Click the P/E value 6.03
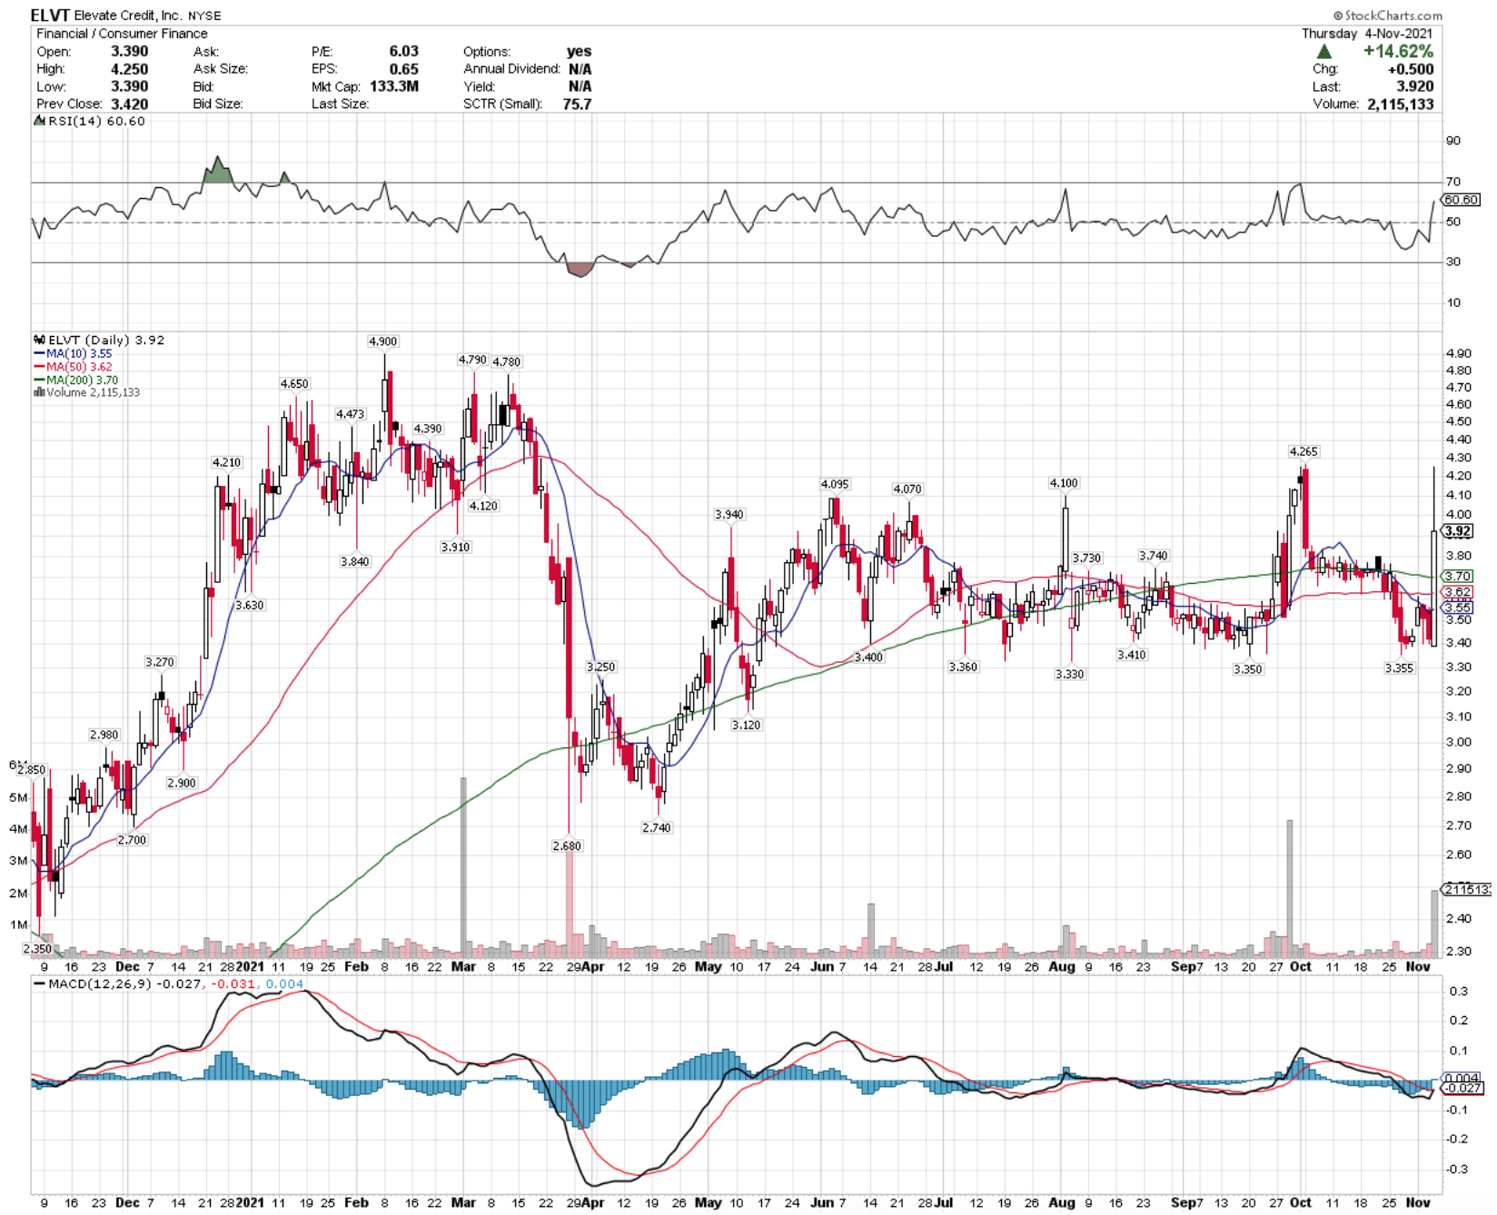Viewport: 1497px width, 1215px height. tap(404, 52)
